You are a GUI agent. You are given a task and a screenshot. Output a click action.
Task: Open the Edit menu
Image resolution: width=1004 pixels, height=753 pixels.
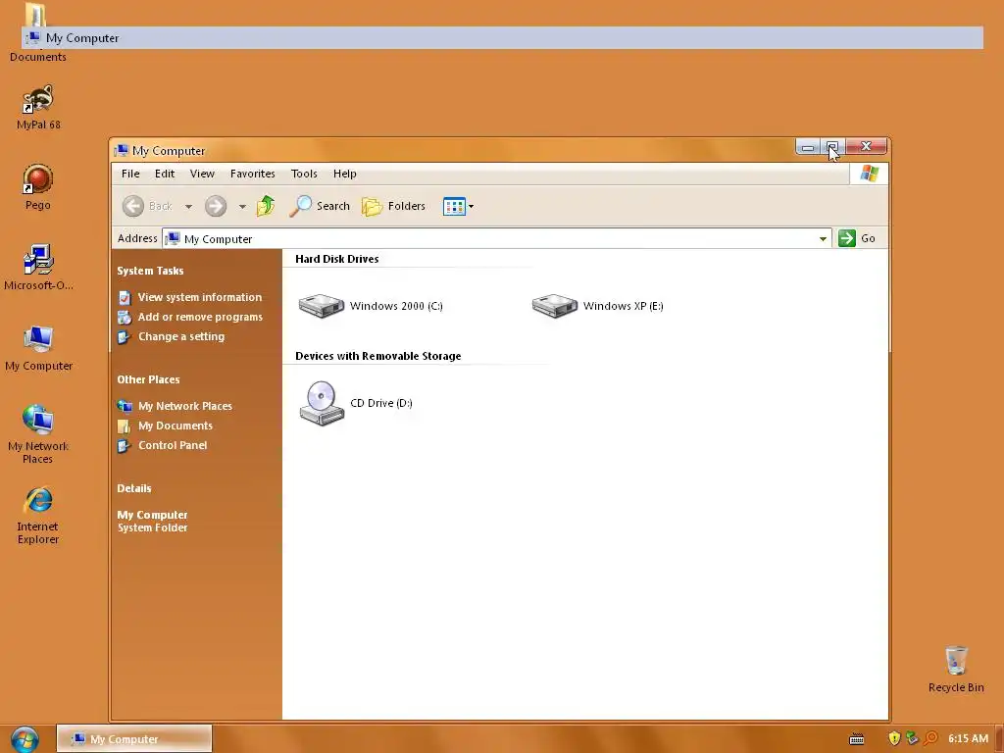pos(165,174)
